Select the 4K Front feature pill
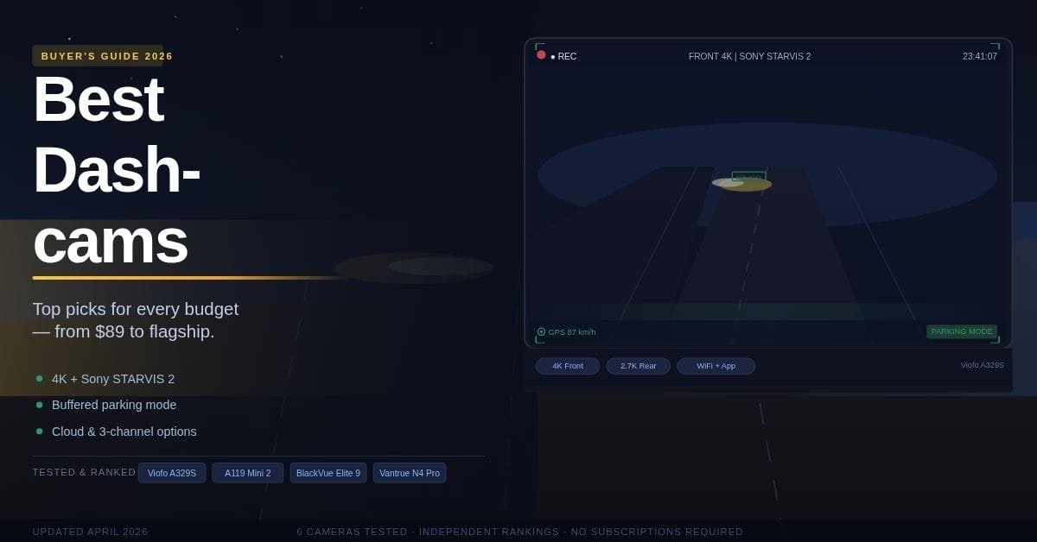 click(x=568, y=366)
